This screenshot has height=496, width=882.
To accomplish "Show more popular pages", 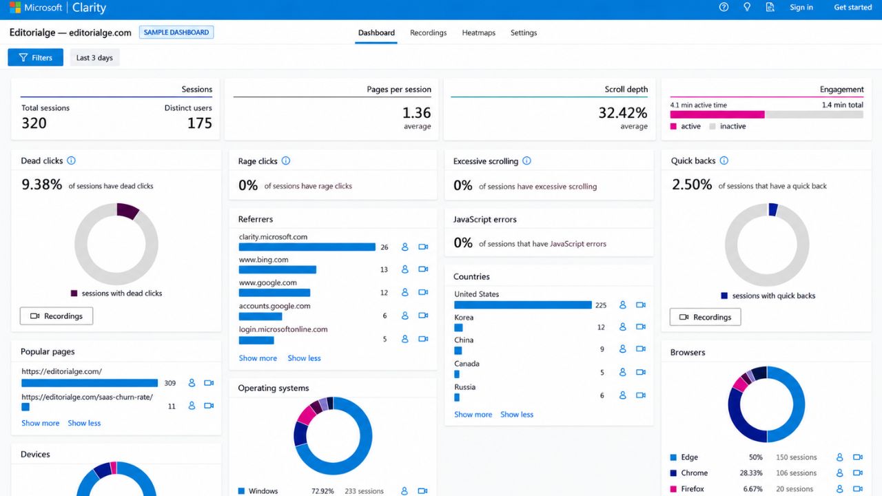I will point(40,423).
